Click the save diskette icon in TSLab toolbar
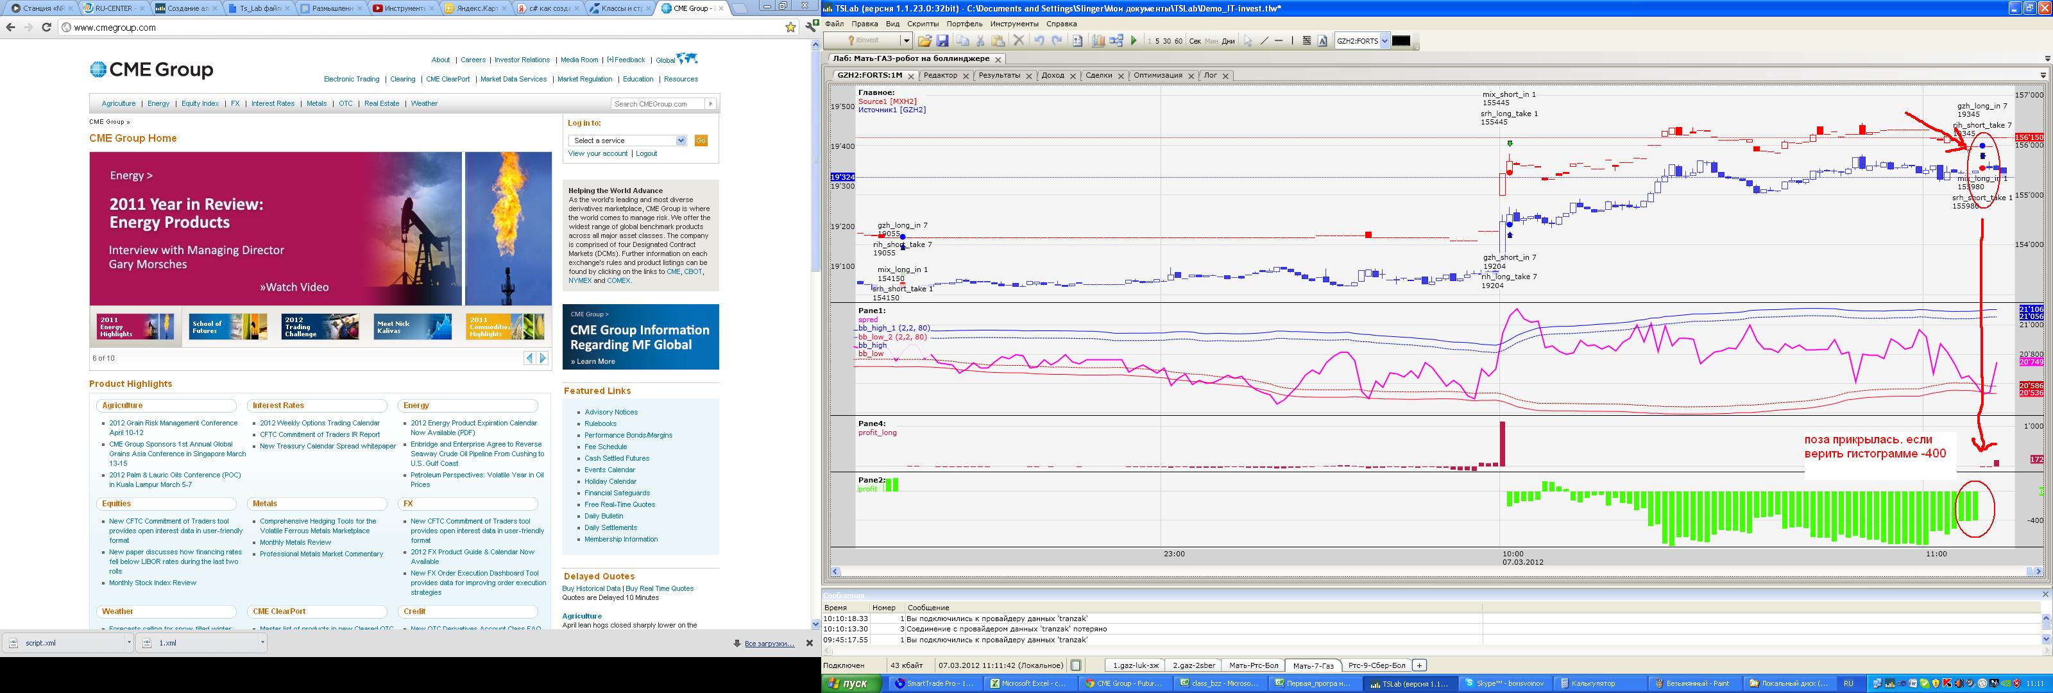Screen dimensions: 2053x693 pos(943,40)
